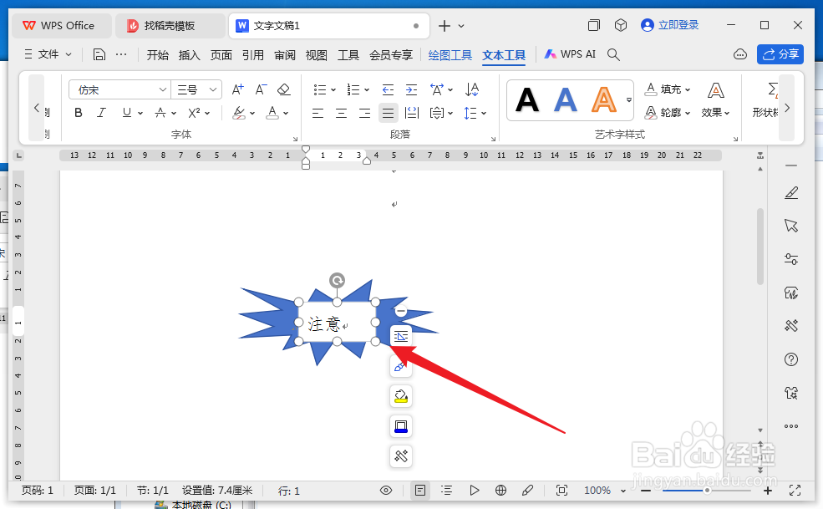The width and height of the screenshot is (823, 509).
Task: Select orange outlined WordArt style A
Action: click(x=604, y=99)
